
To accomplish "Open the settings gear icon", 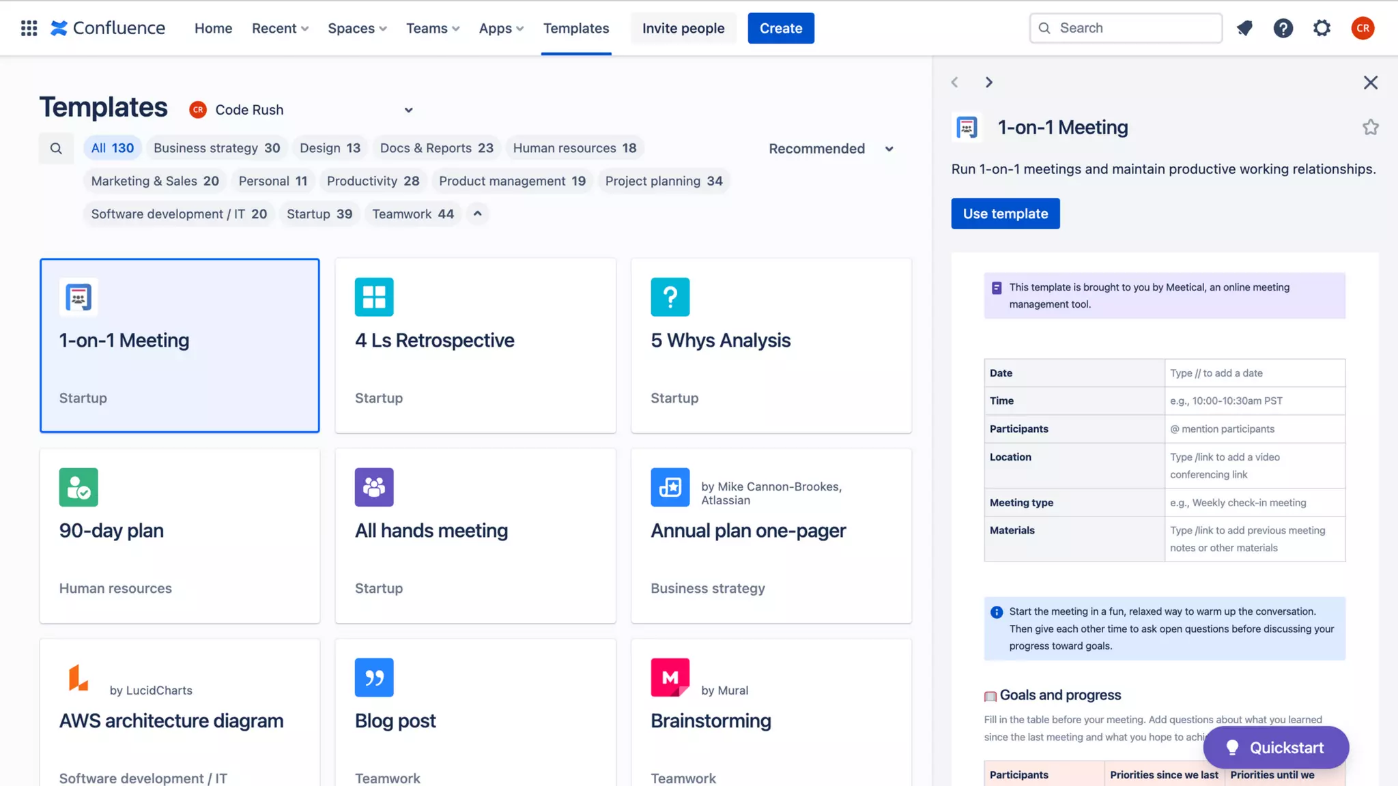I will tap(1322, 28).
